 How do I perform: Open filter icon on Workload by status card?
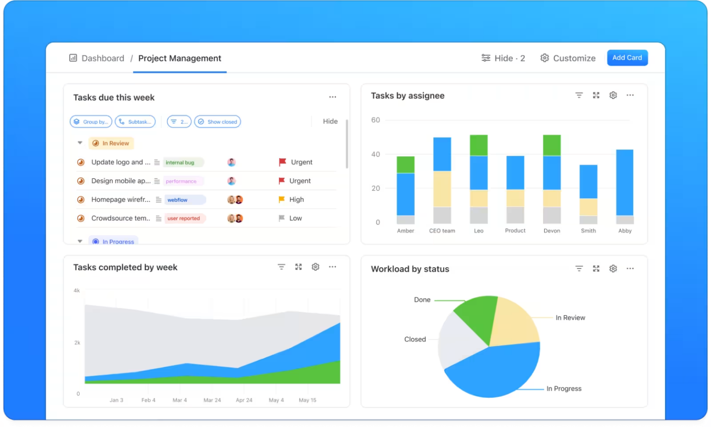coord(579,268)
